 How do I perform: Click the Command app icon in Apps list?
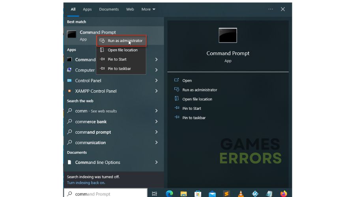tap(69, 59)
